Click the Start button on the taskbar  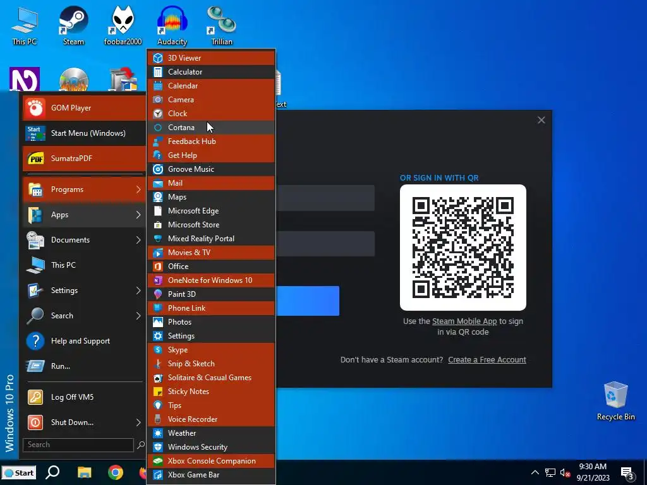(19, 472)
